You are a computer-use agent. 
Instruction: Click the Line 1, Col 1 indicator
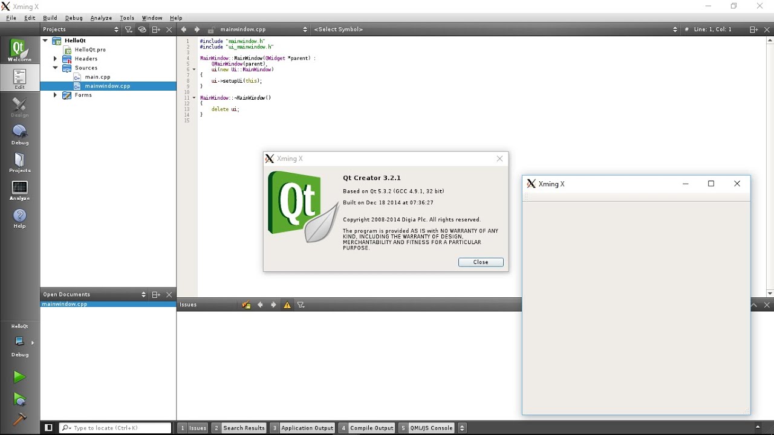(x=712, y=29)
